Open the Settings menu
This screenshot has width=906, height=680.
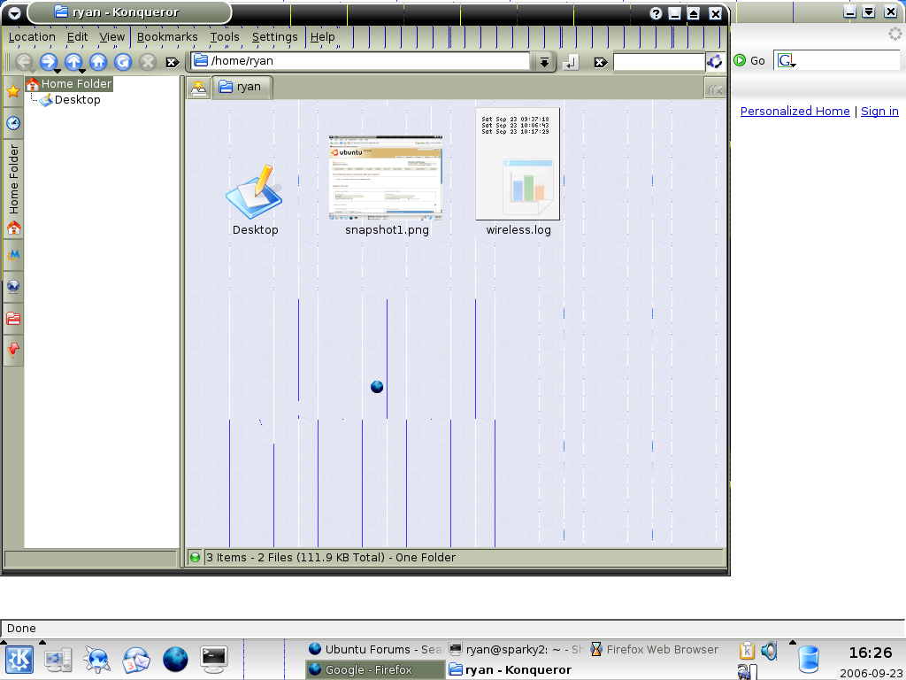click(274, 37)
